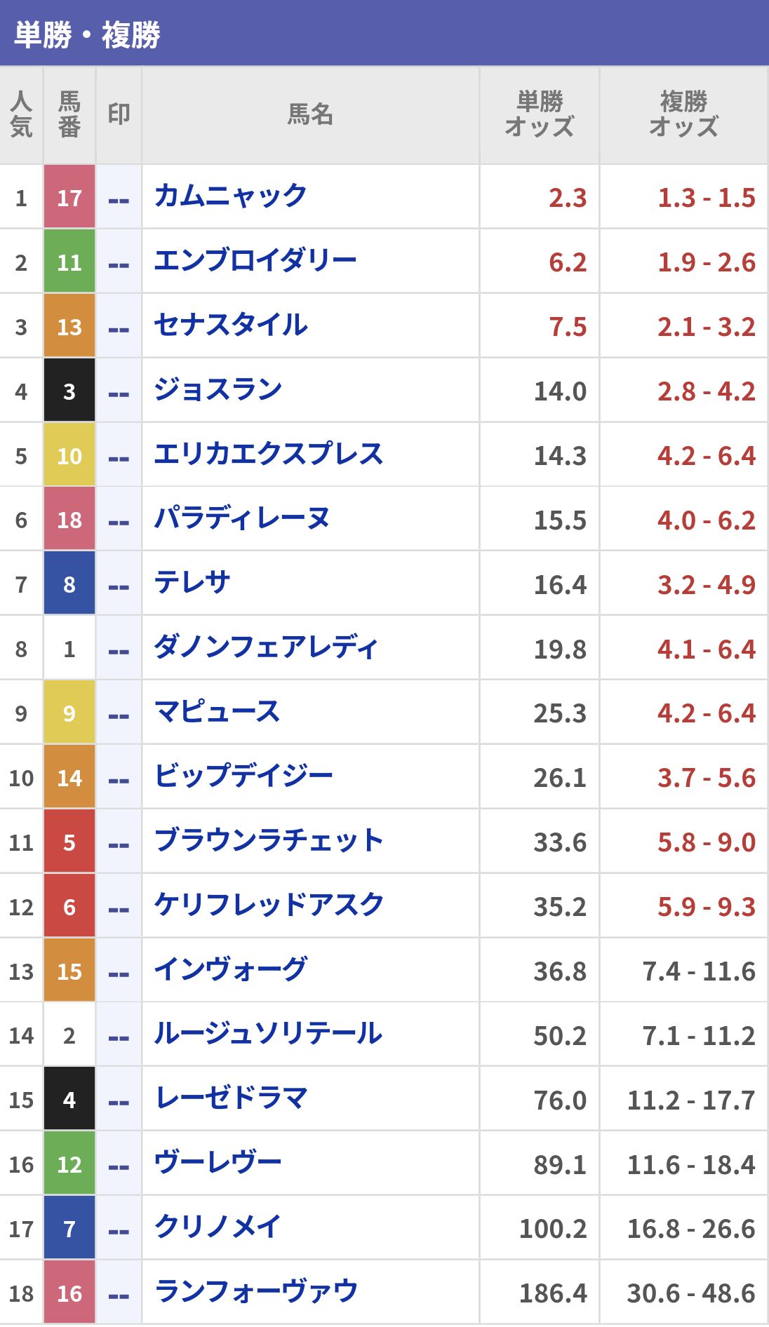Click horse name パラディレーヌ
This screenshot has height=1327, width=769.
click(242, 519)
